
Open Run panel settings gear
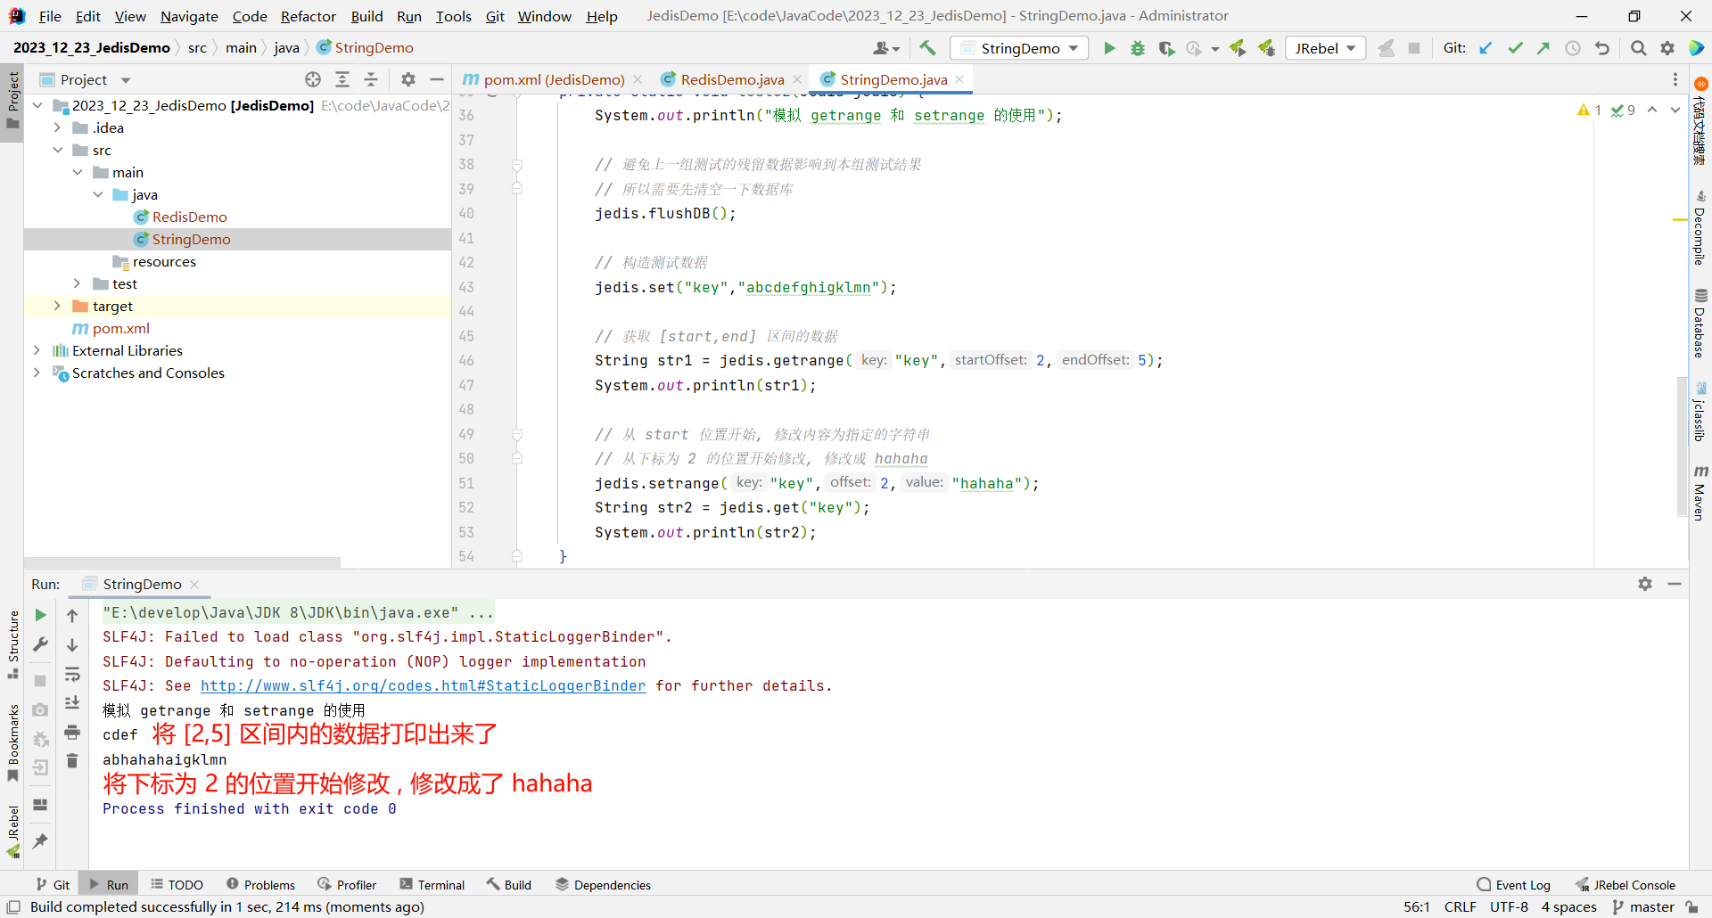pyautogui.click(x=1645, y=584)
